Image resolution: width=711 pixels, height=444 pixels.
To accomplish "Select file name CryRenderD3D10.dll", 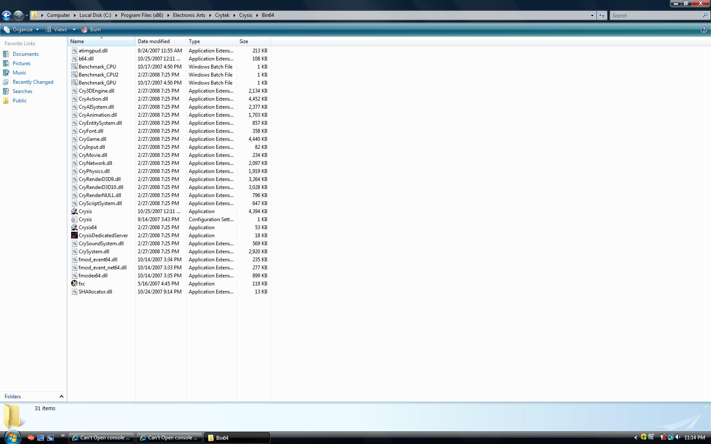I will (x=101, y=187).
